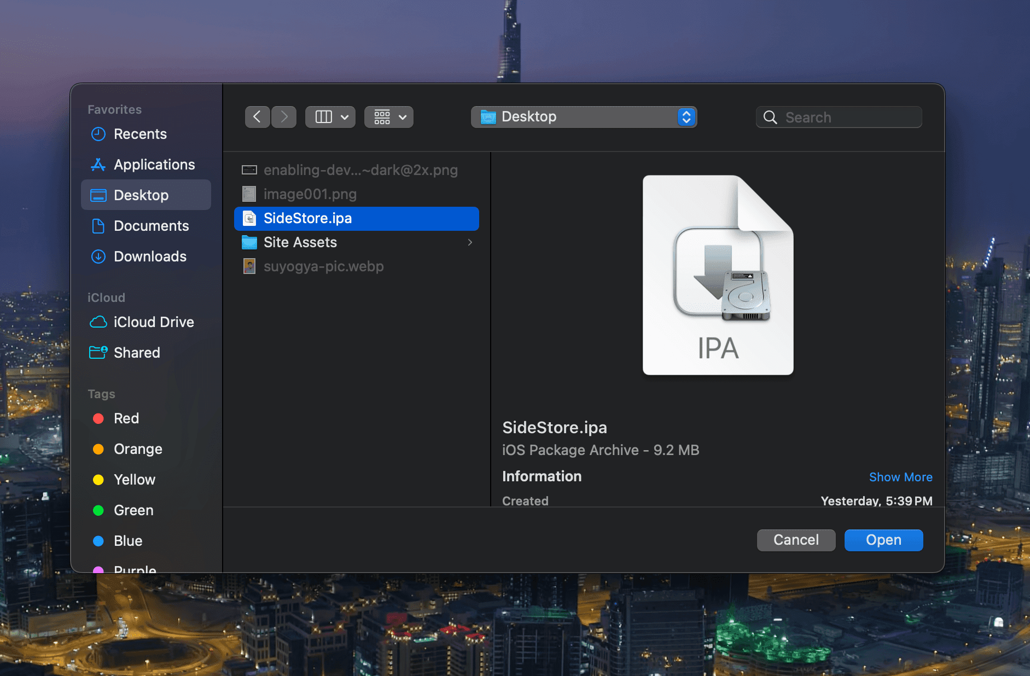
Task: Open the view mode dropdown
Action: tap(330, 116)
